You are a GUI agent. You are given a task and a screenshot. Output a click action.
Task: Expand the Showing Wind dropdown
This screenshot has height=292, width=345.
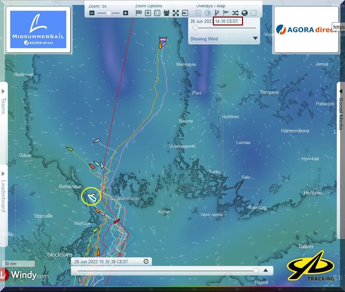(x=255, y=38)
